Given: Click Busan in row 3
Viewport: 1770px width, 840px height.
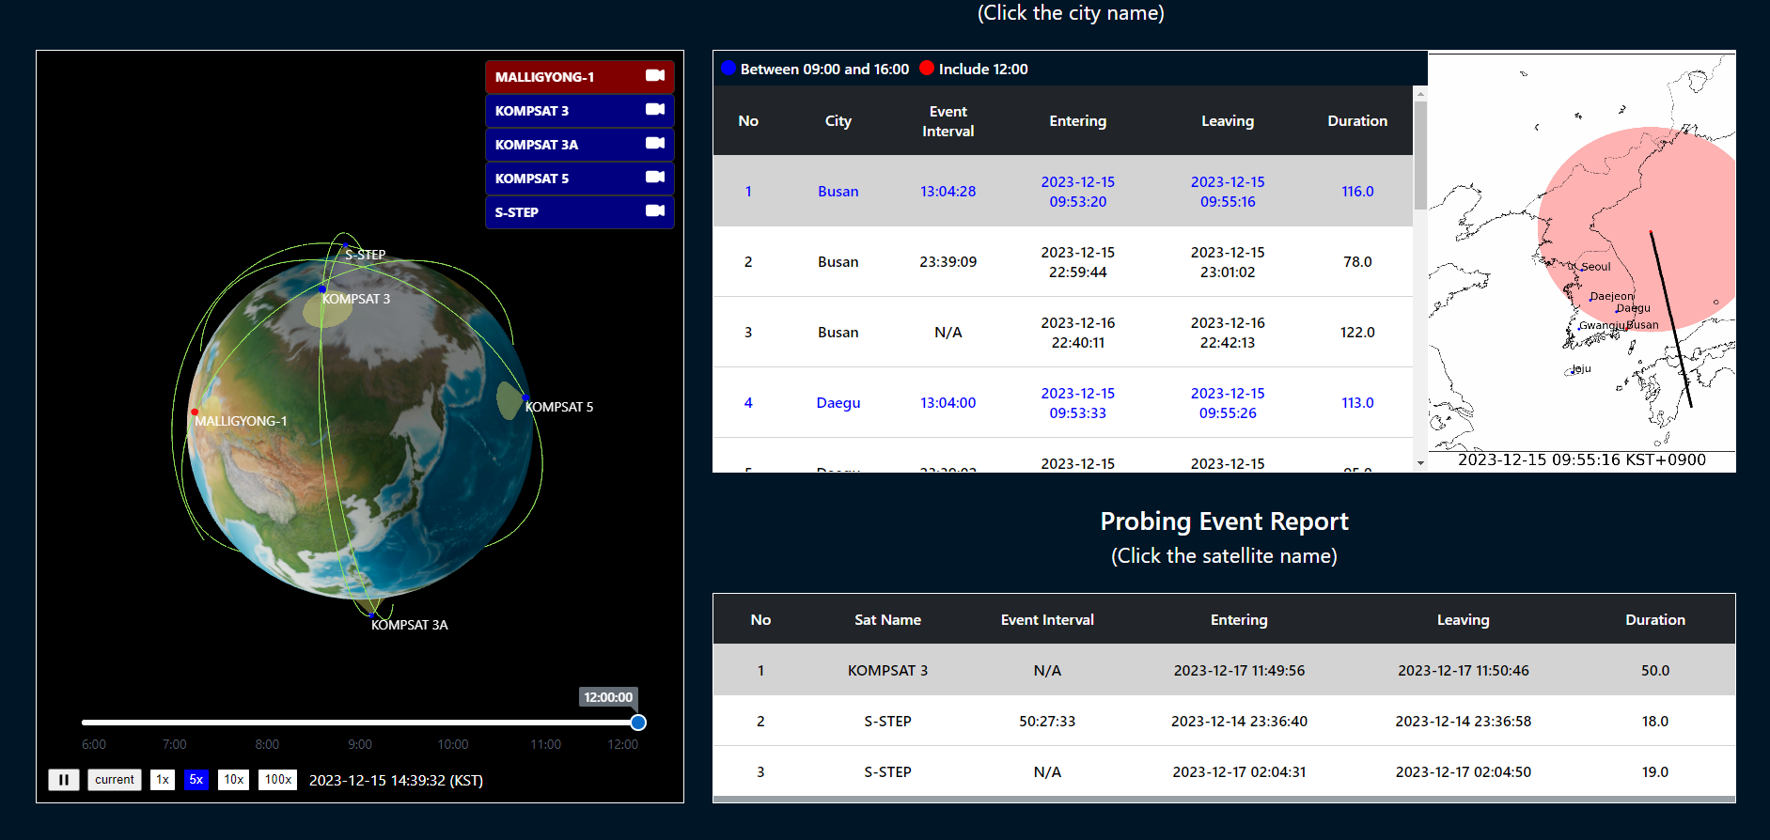Looking at the screenshot, I should click(838, 333).
